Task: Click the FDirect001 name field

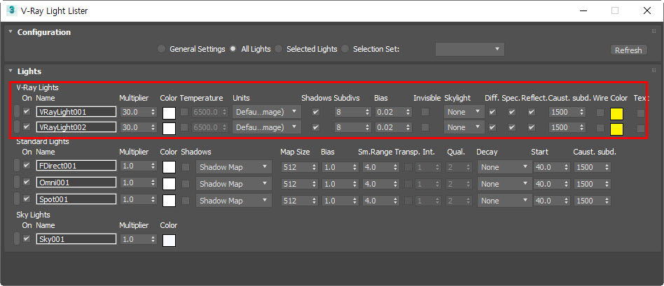Action: point(76,166)
